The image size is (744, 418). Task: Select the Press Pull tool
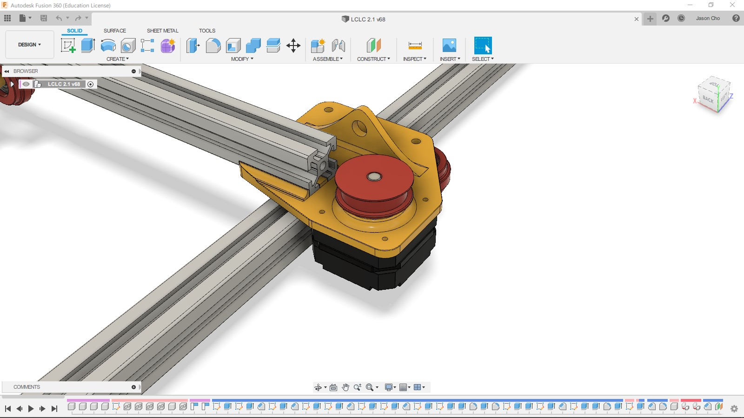point(193,46)
